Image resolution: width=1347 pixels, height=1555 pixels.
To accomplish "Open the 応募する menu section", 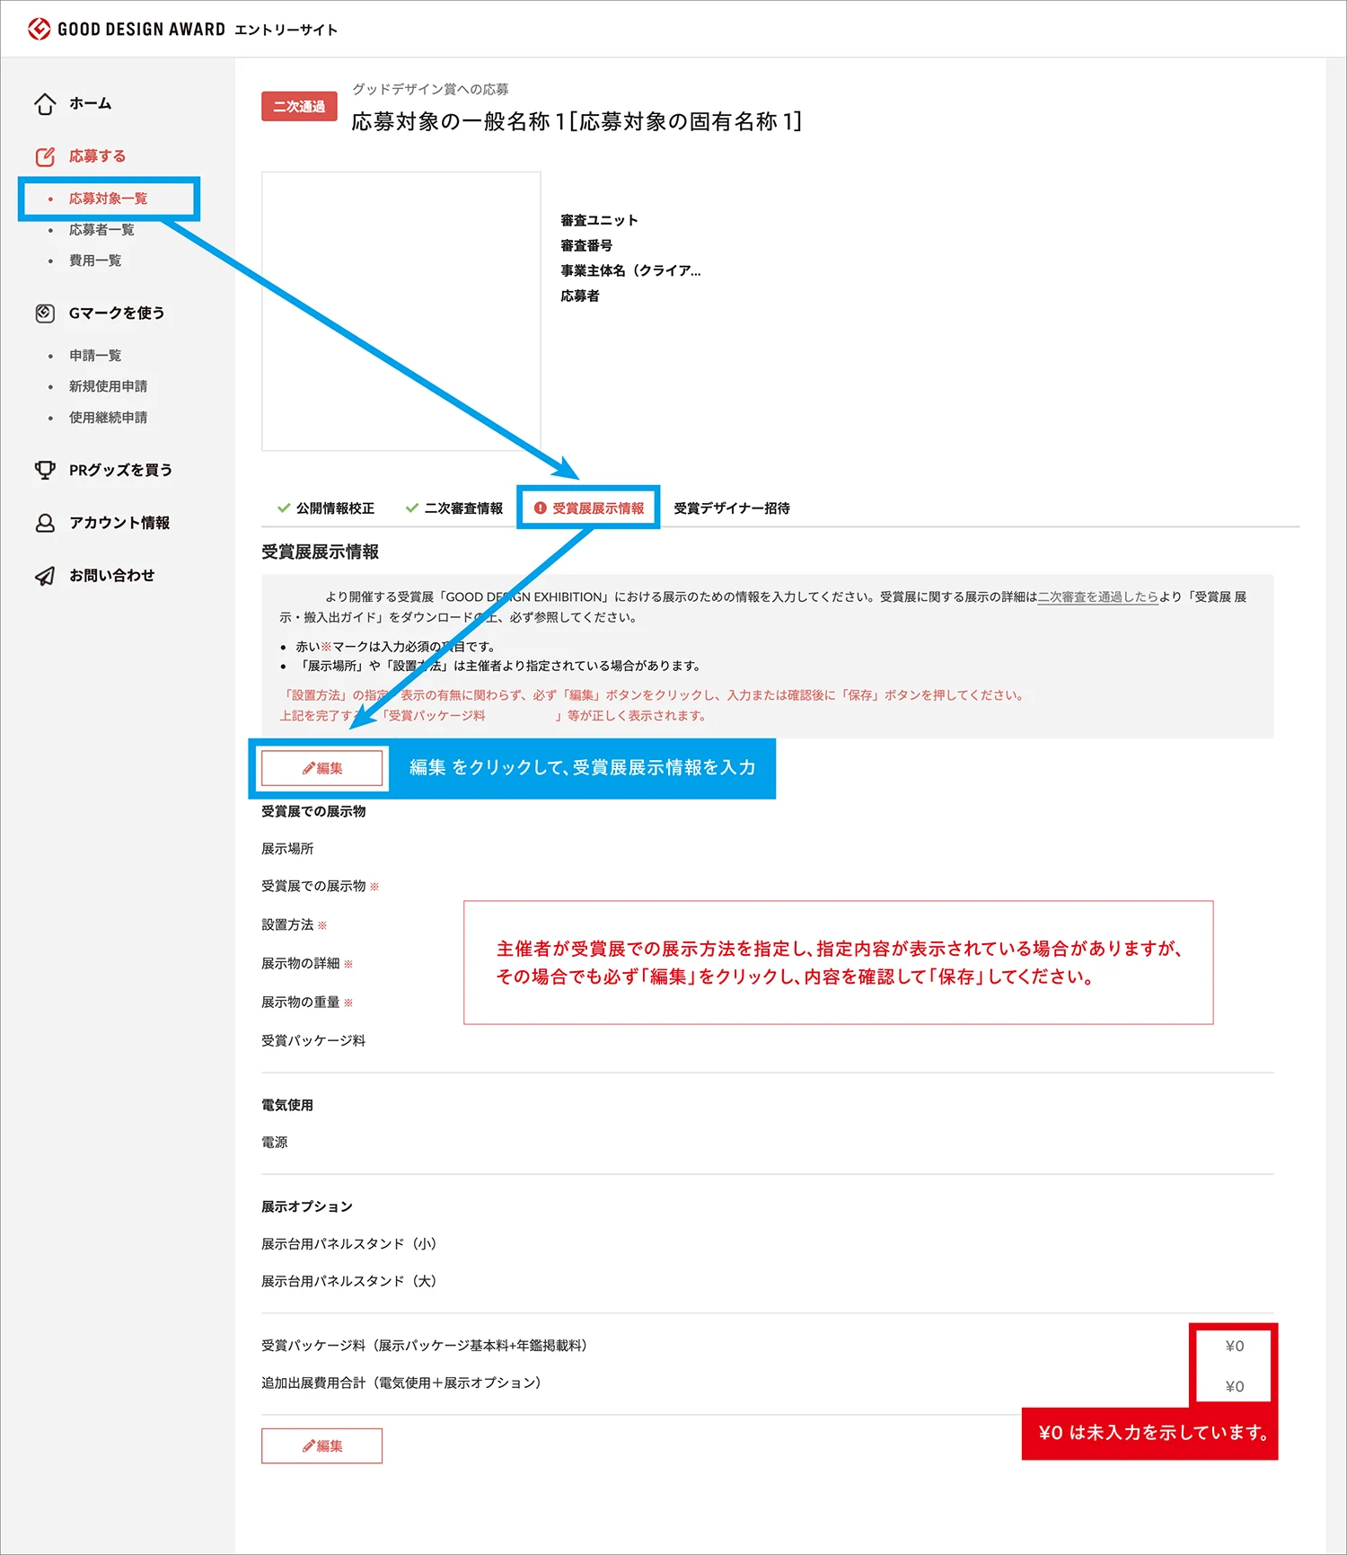I will pyautogui.click(x=98, y=156).
